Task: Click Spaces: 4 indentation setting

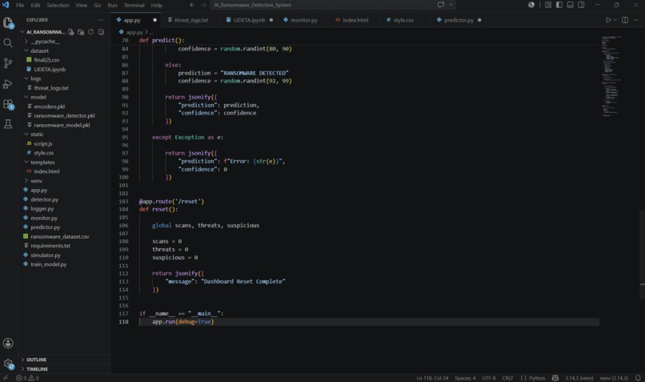Action: (465, 378)
